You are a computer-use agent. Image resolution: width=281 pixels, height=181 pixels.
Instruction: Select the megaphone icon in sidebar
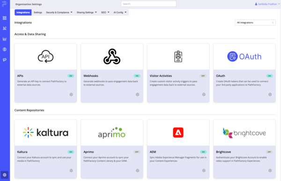5,60
